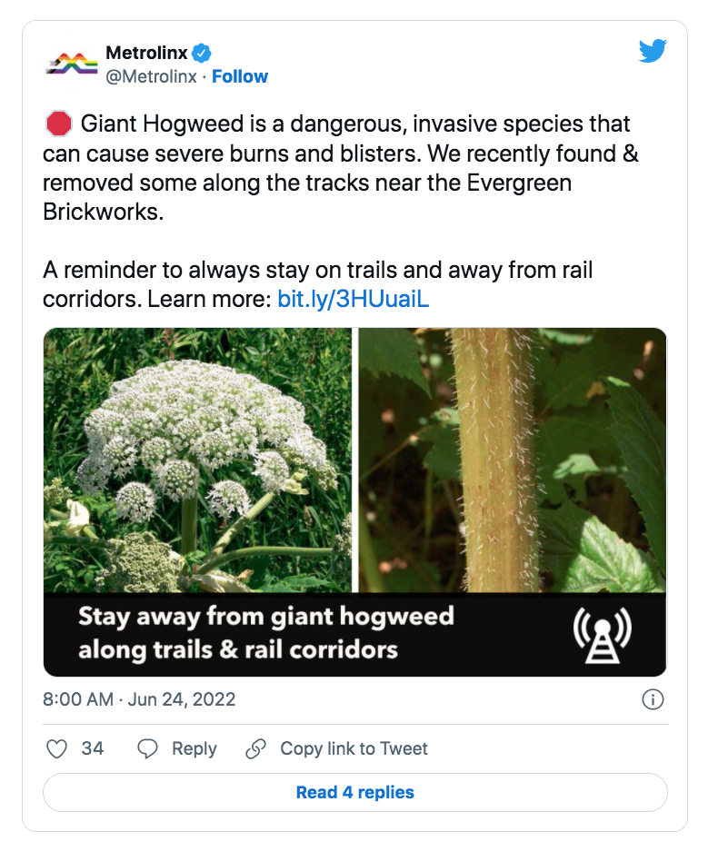This screenshot has height=861, width=718.
Task: Click the rail signal tower icon in banner
Action: click(603, 636)
